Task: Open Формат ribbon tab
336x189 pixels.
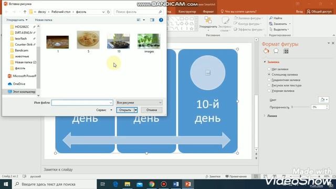Action: [208, 12]
